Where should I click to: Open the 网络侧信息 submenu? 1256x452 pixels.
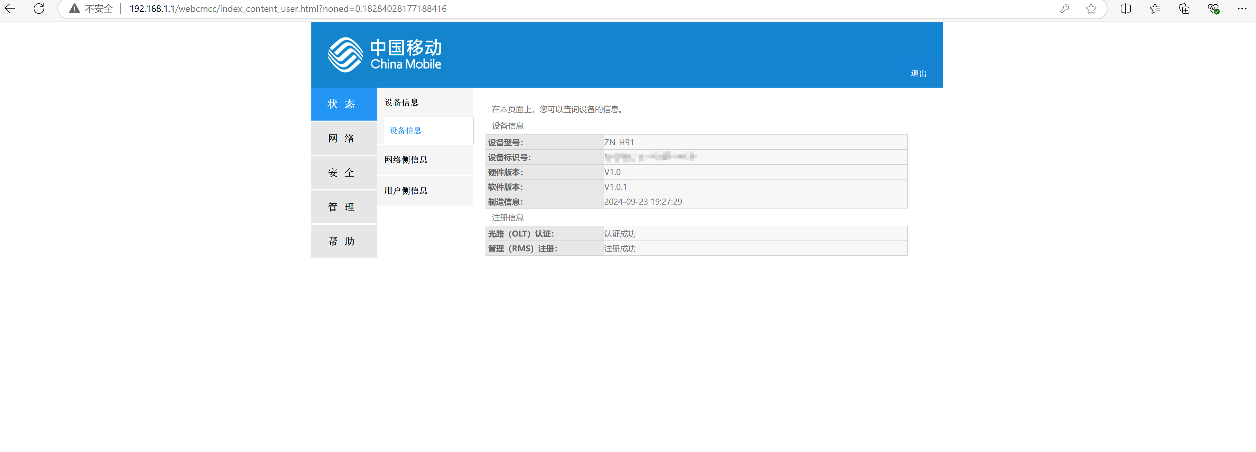click(x=425, y=160)
